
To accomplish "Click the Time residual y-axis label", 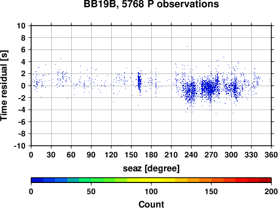I will point(4,86).
